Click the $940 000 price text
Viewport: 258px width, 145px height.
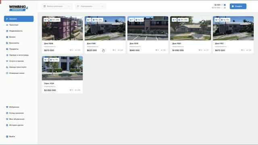pos(134,50)
